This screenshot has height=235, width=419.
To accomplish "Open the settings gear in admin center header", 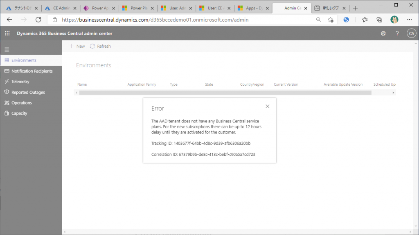I will (383, 33).
